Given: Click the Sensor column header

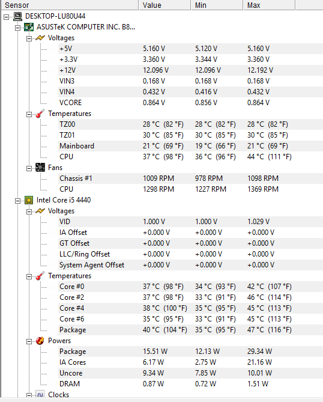Looking at the screenshot, I should pyautogui.click(x=70, y=5).
